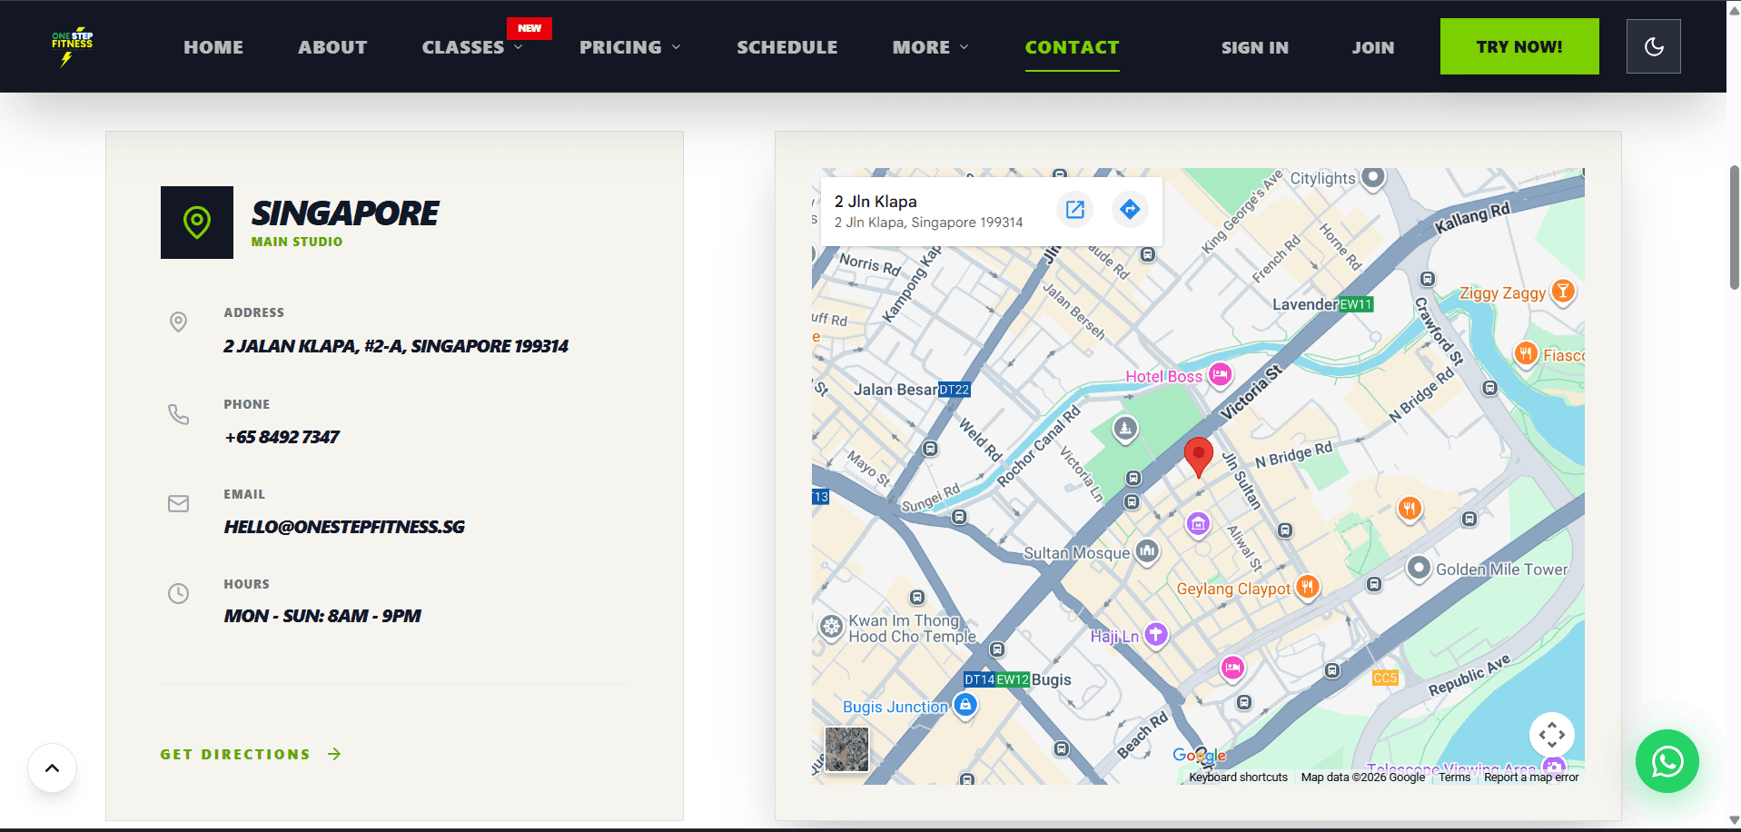Click the phone handset icon
This screenshot has width=1741, height=832.
[179, 414]
